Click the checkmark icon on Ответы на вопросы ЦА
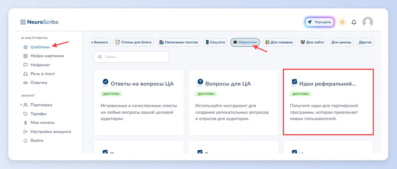The height and width of the screenshot is (169, 397). (x=105, y=83)
